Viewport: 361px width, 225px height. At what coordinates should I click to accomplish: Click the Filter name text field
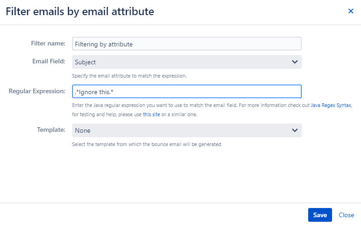tap(187, 44)
